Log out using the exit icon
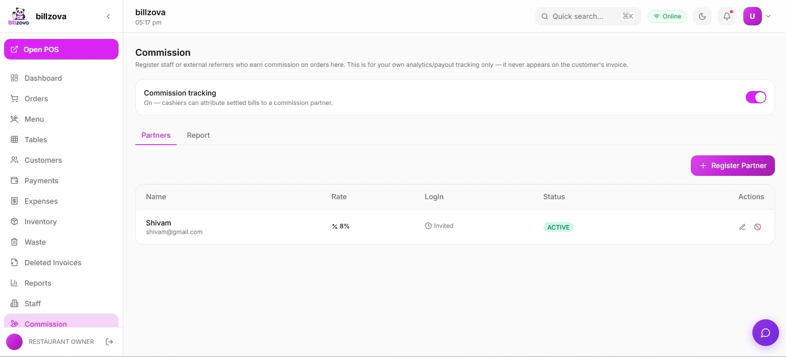The width and height of the screenshot is (786, 357). pyautogui.click(x=109, y=342)
